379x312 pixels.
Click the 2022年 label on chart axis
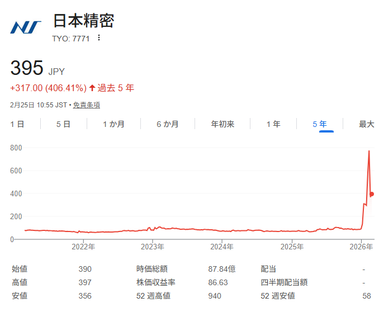[83, 246]
